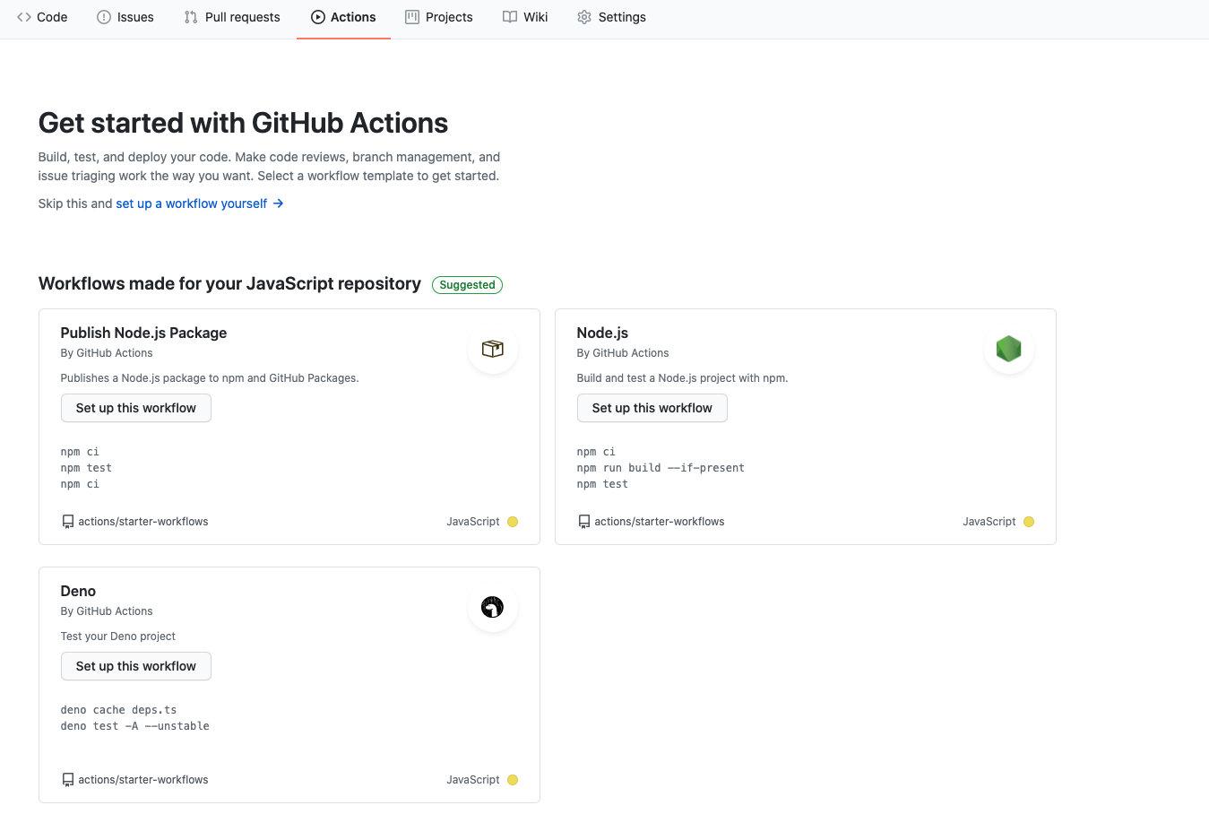Screen dimensions: 1209x814
Task: Open the Code tab
Action: pyautogui.click(x=42, y=17)
